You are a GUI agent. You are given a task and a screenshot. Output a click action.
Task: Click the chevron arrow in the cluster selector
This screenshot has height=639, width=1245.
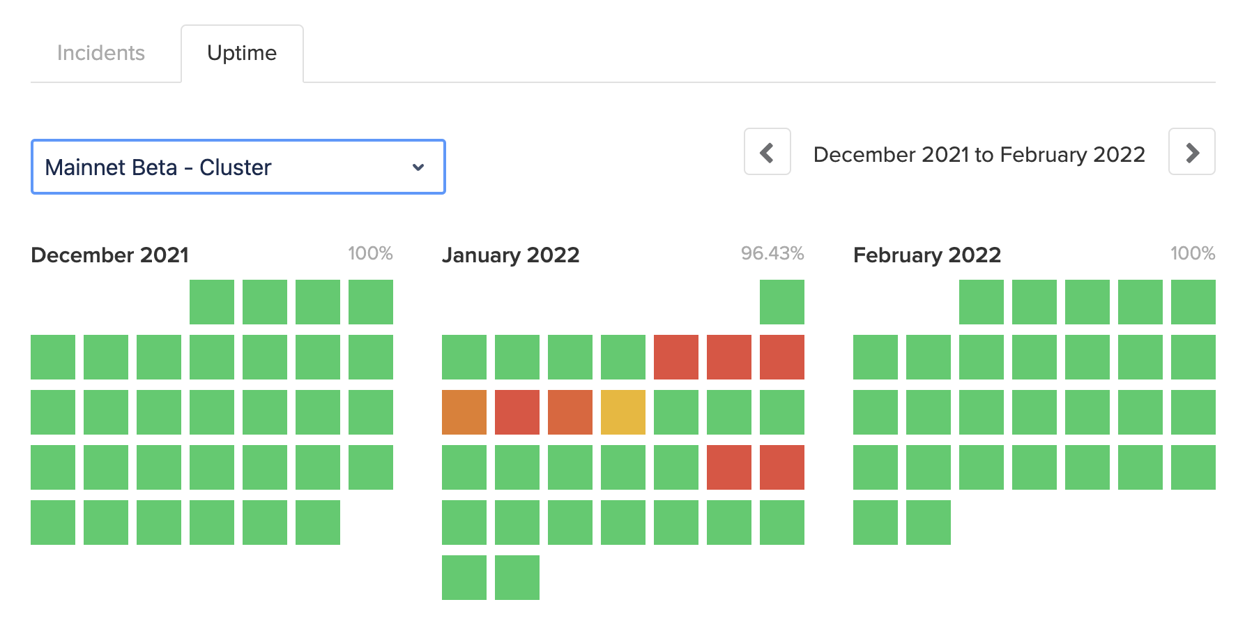418,167
